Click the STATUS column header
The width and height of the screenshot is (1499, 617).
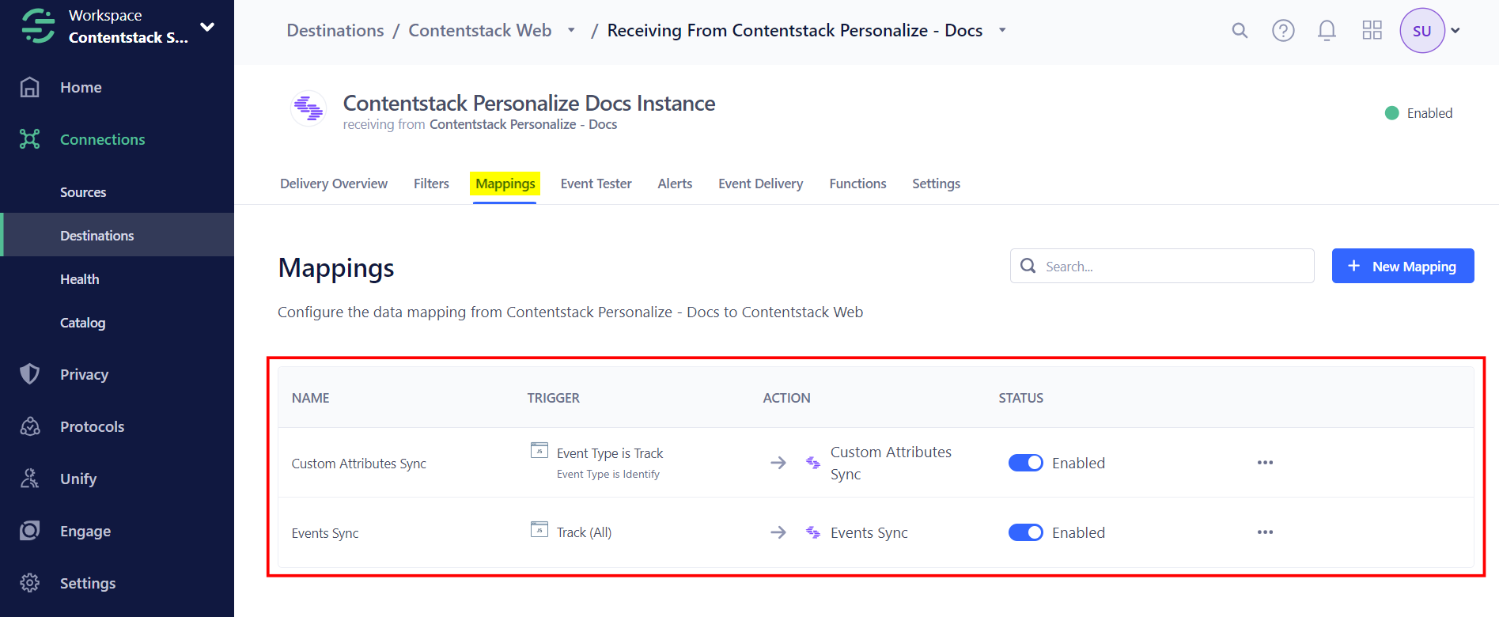tap(1020, 398)
